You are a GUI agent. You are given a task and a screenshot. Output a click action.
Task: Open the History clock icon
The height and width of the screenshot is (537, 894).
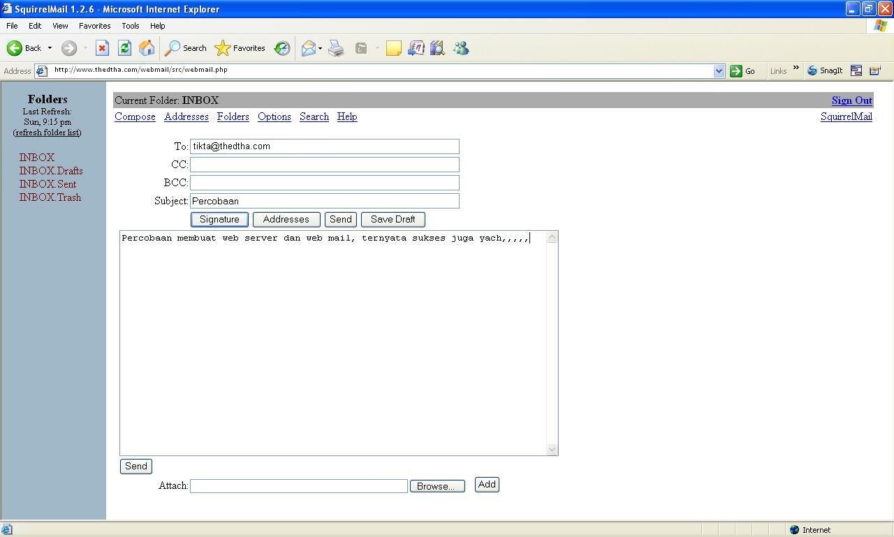click(x=282, y=48)
